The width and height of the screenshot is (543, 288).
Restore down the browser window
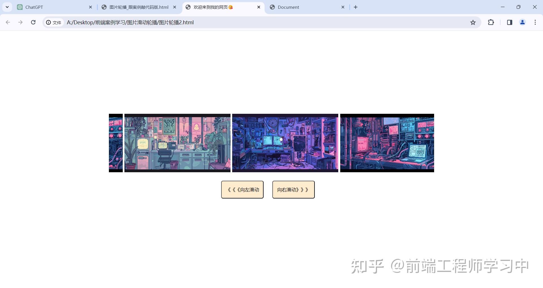click(x=518, y=7)
